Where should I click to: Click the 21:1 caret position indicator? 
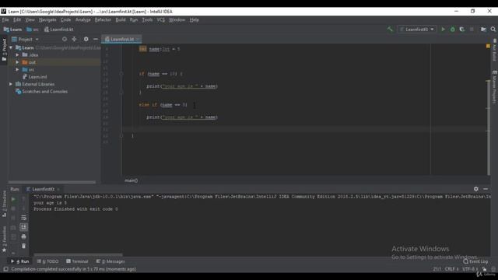click(437, 269)
